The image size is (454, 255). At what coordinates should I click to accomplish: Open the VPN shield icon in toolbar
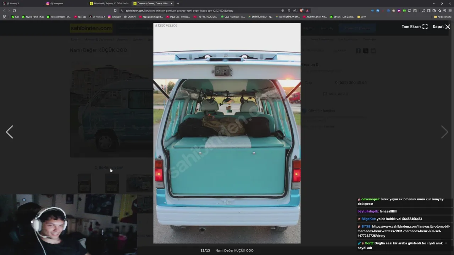tap(445, 11)
